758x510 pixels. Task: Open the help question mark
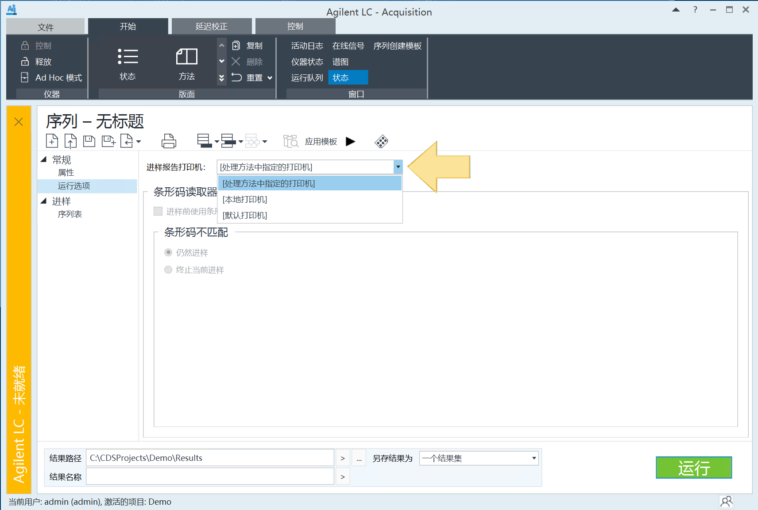coord(695,9)
